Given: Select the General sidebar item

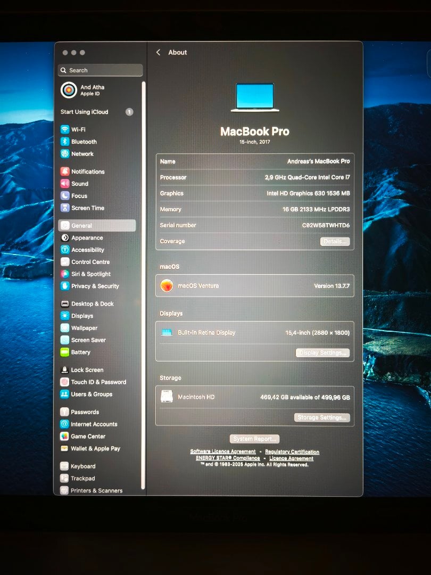Looking at the screenshot, I should (97, 226).
